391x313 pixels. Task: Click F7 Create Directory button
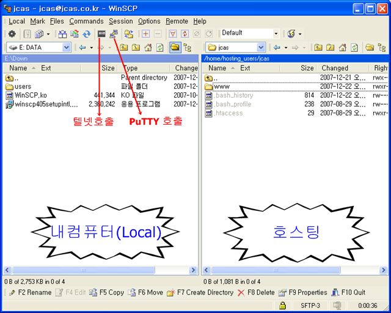200,292
